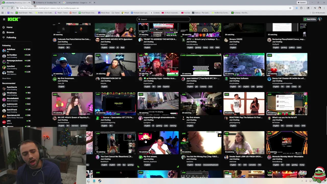Image resolution: width=327 pixels, height=184 pixels.
Task: Open 'Smoke Sesh! JOIN US!' stream title
Action: 246,156
